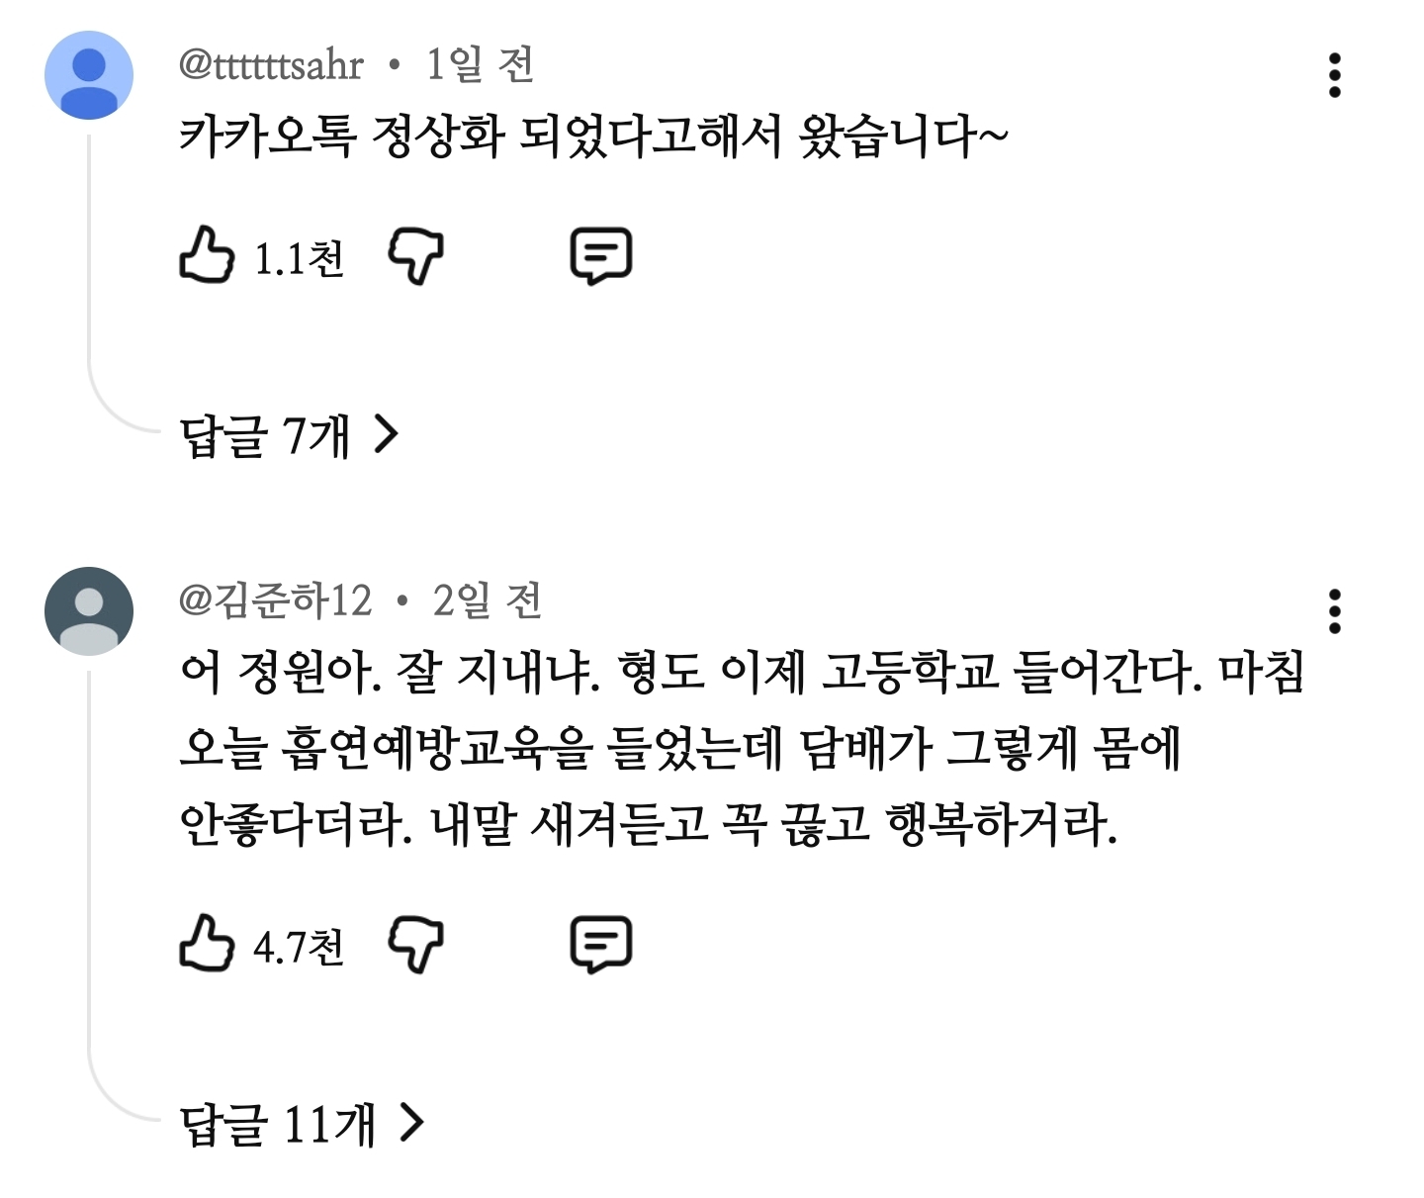
Task: Expand the 답글 11개 replies
Action: [x=302, y=1124]
